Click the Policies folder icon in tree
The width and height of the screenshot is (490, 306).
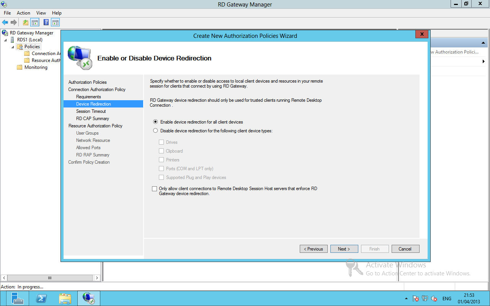[x=20, y=47]
